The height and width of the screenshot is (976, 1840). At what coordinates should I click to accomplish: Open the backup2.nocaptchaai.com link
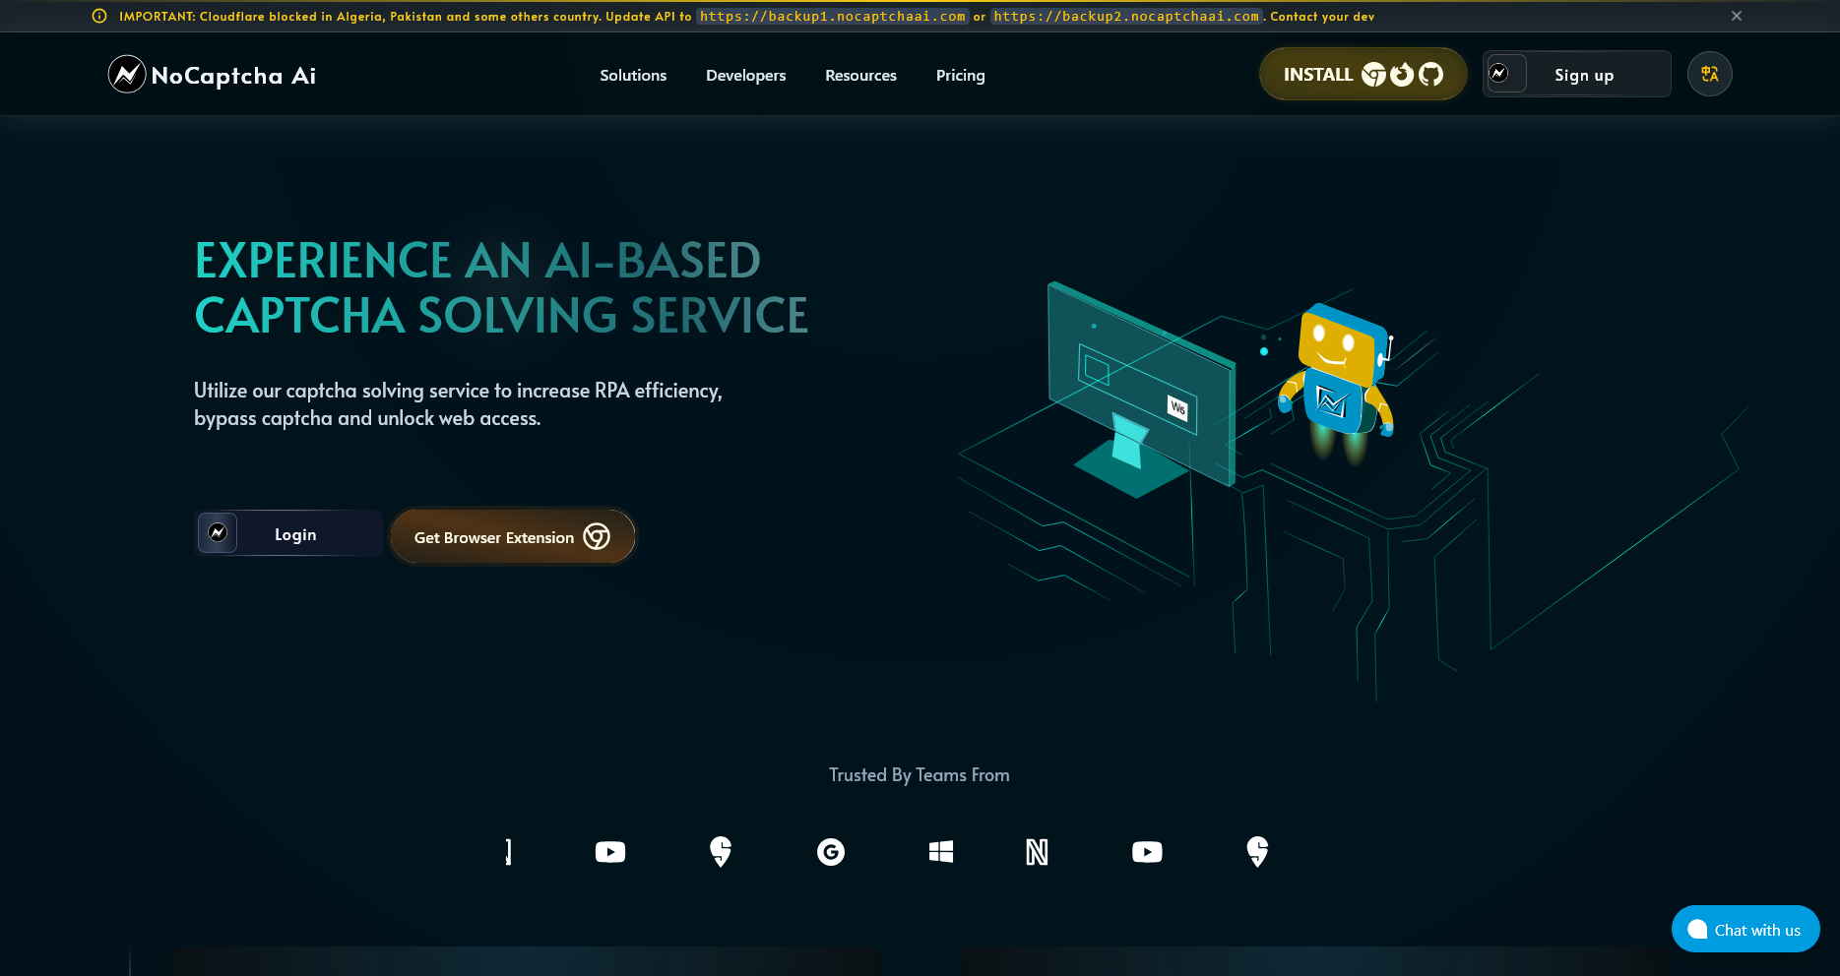tap(1126, 17)
